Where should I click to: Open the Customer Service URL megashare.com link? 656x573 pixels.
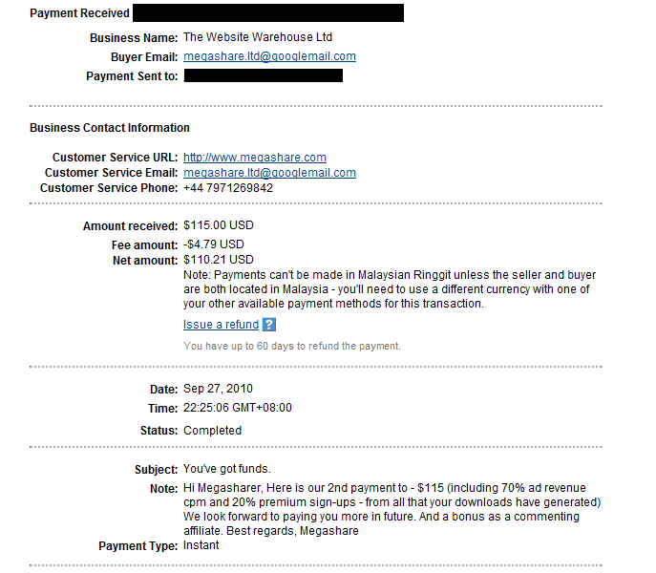pos(255,158)
